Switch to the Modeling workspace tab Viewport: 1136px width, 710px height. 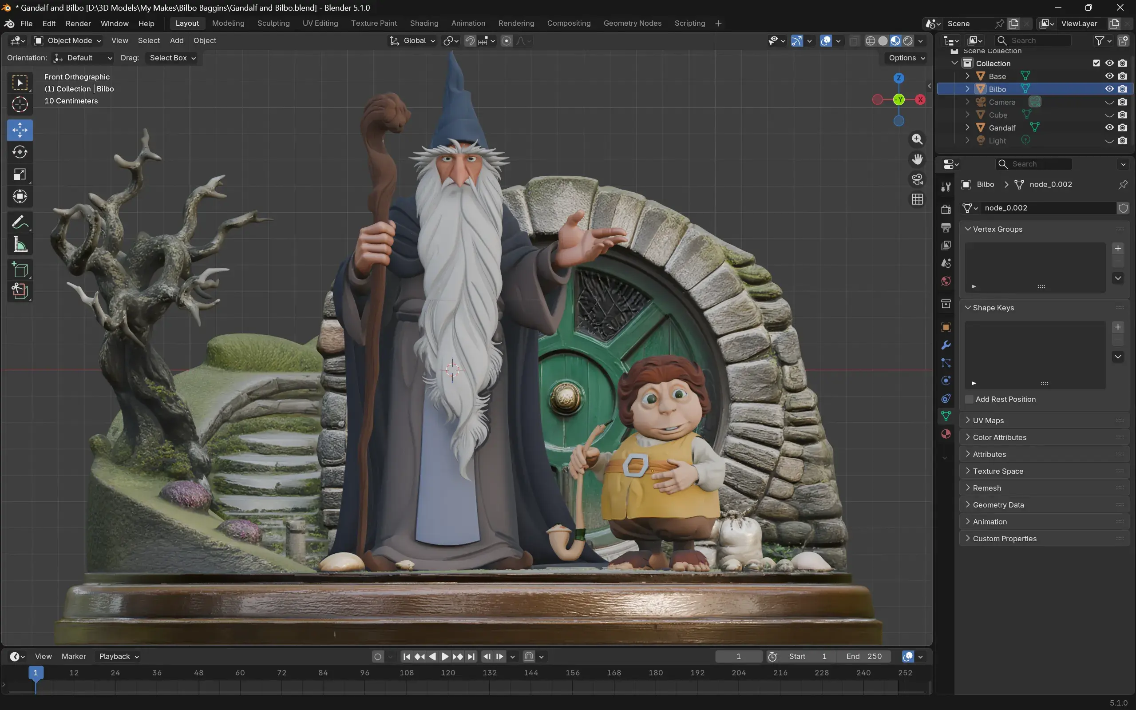tap(228, 24)
